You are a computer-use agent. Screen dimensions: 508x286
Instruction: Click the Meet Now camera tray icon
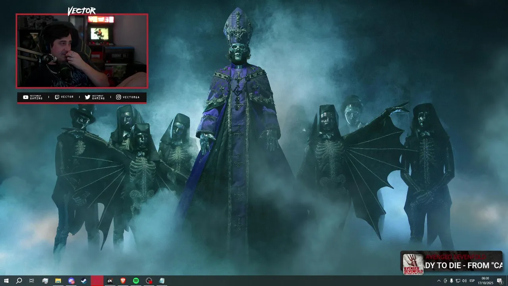pyautogui.click(x=445, y=281)
